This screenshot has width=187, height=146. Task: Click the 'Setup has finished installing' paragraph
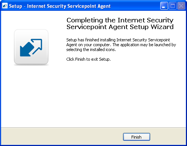(x=121, y=45)
